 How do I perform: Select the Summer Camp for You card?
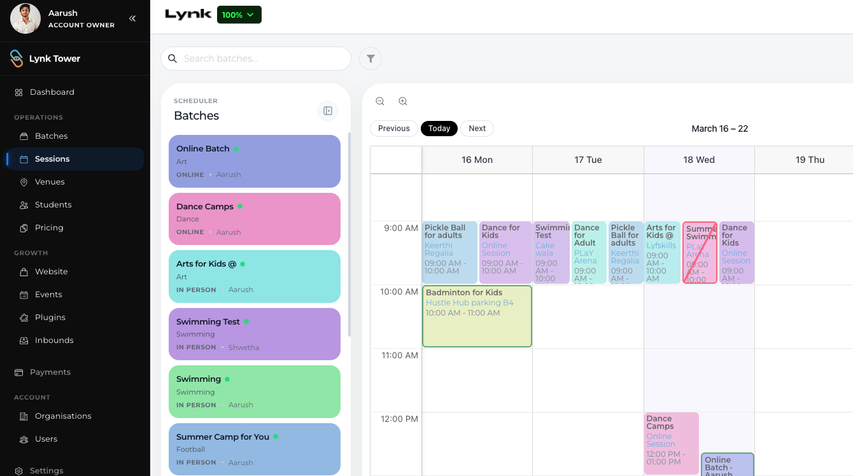pos(255,449)
